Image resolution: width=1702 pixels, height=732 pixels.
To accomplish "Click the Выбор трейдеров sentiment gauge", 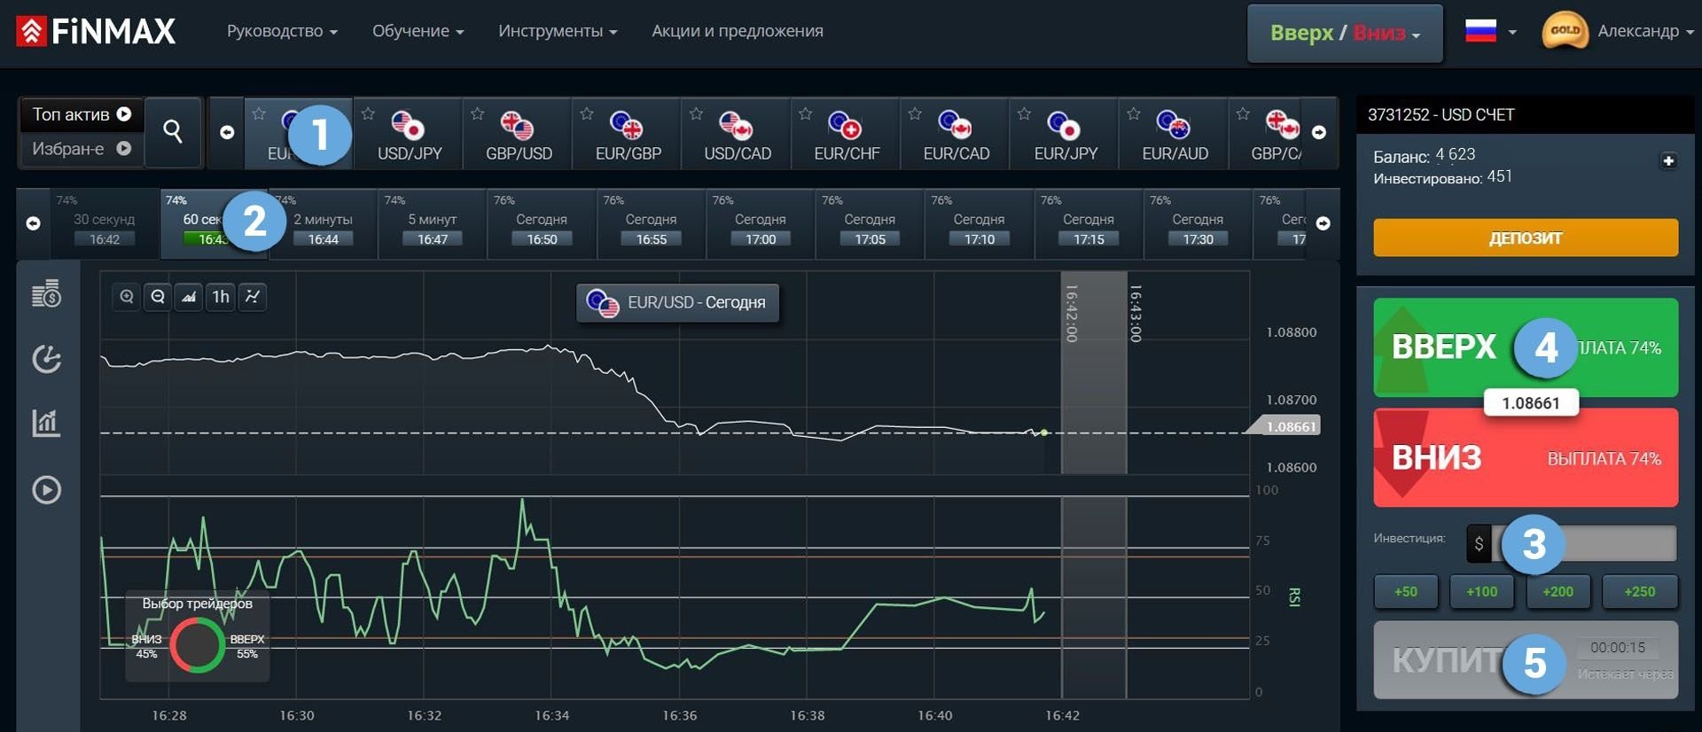I will point(197,636).
